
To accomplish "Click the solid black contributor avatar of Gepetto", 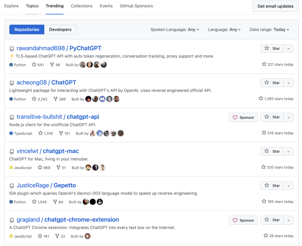I will point(93,202).
